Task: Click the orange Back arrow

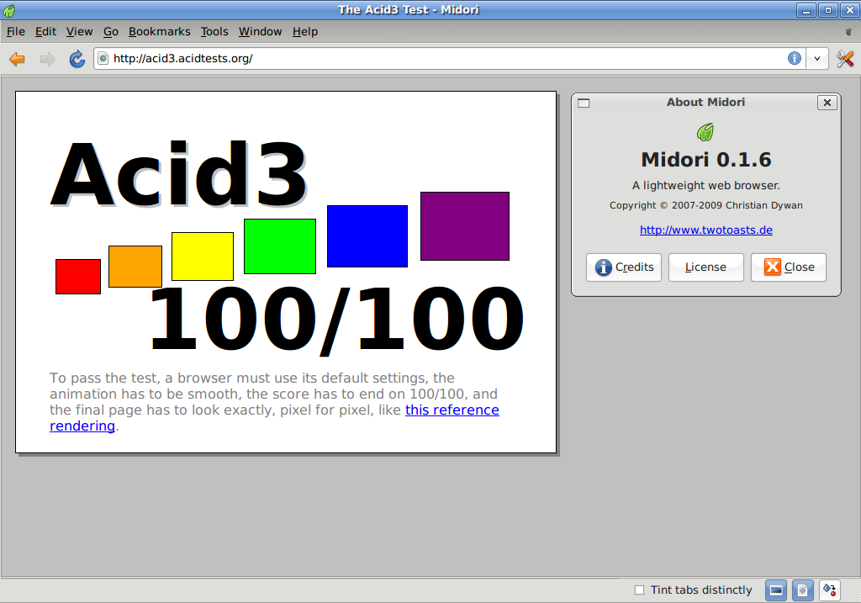Action: coord(17,59)
